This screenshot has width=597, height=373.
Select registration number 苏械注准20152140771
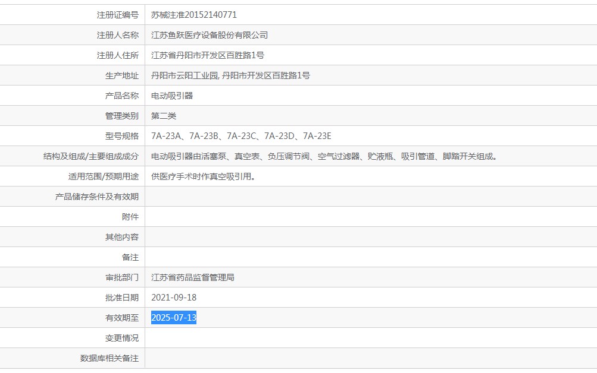click(x=194, y=15)
